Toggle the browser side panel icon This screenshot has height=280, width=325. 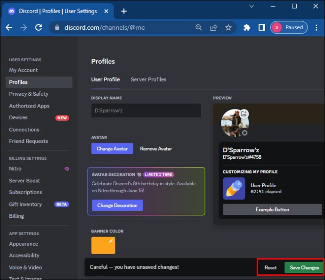point(262,27)
